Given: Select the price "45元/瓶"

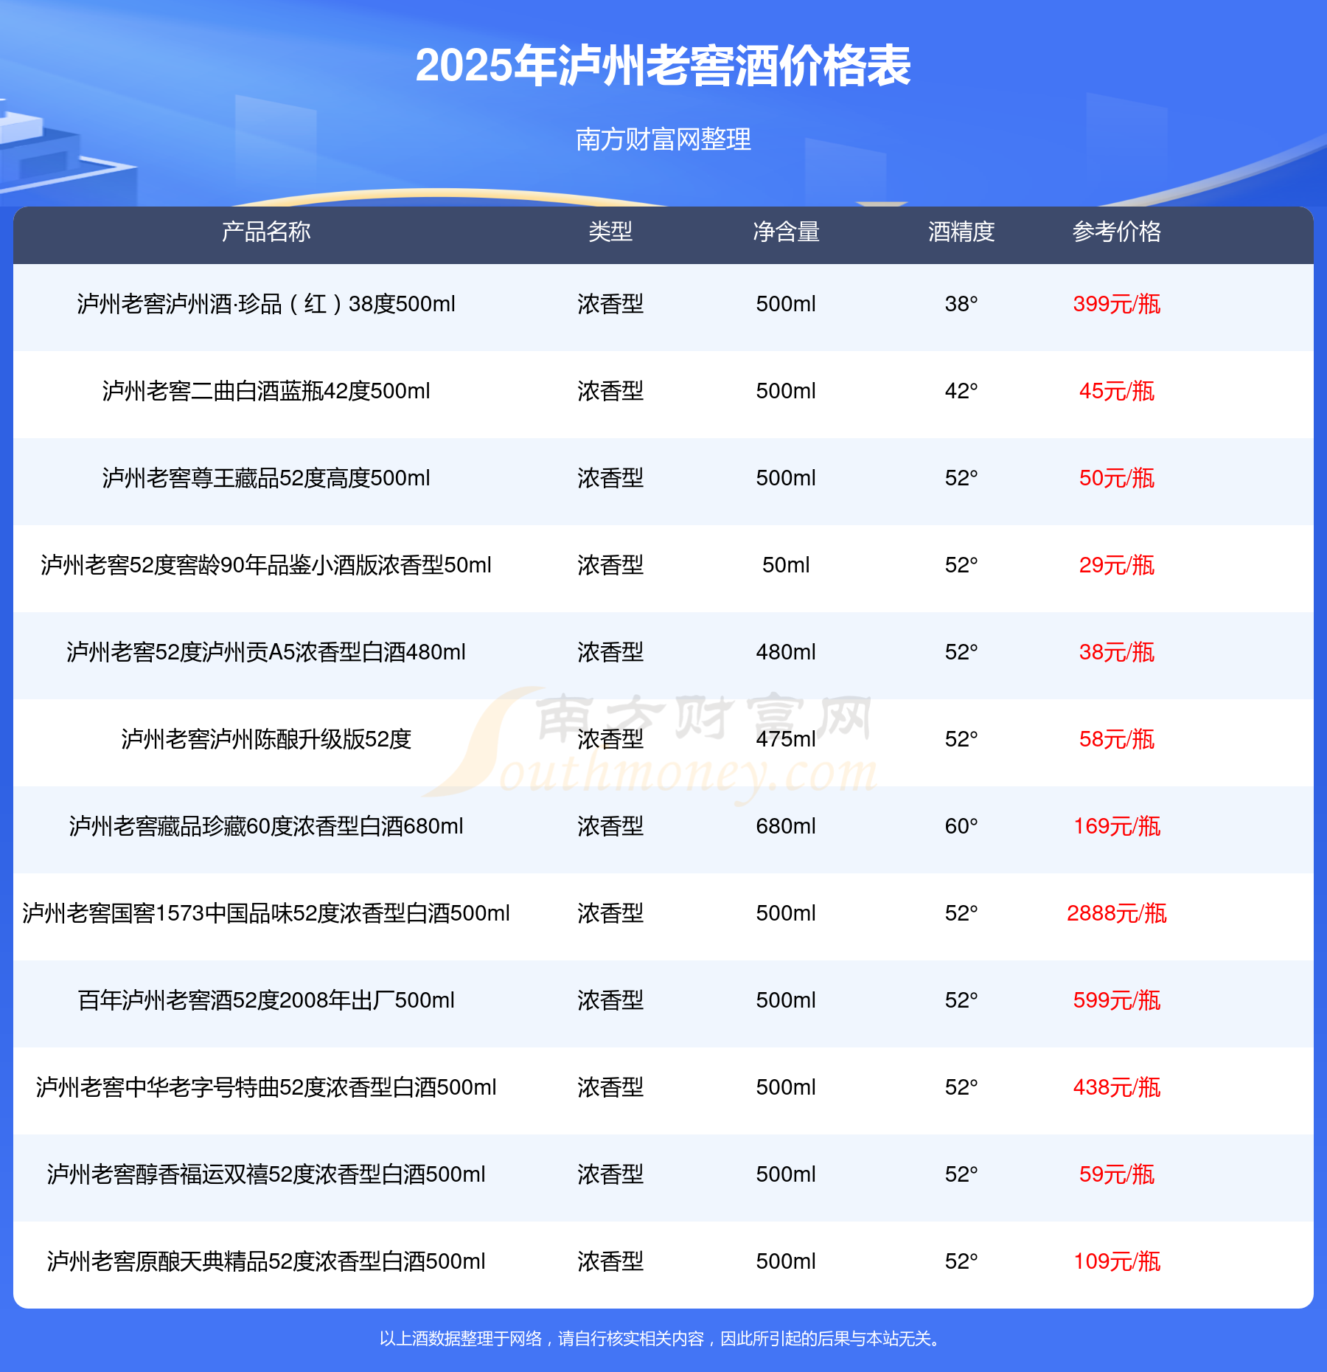Looking at the screenshot, I should (1117, 391).
